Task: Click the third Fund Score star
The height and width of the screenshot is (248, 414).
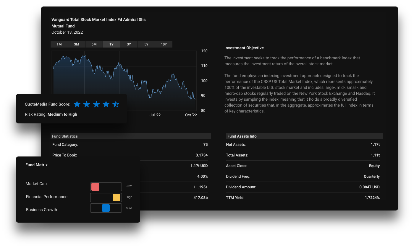Action: (x=96, y=104)
